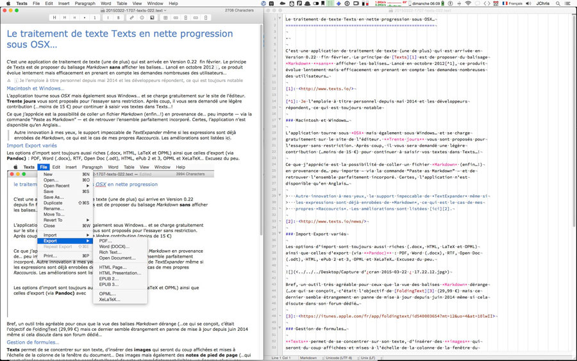Open the Table menu in the top menu bar
Screen dimensions: 577x361
122,3
